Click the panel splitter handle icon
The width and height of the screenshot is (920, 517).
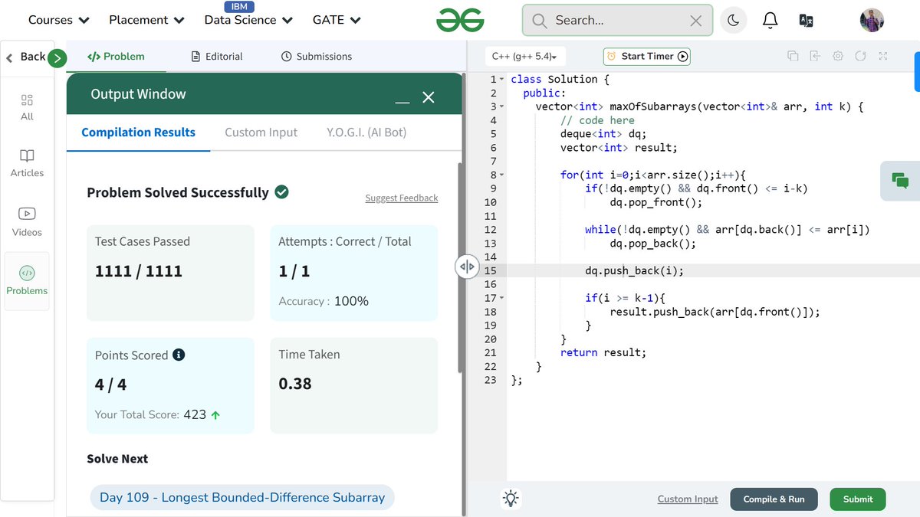pyautogui.click(x=467, y=267)
